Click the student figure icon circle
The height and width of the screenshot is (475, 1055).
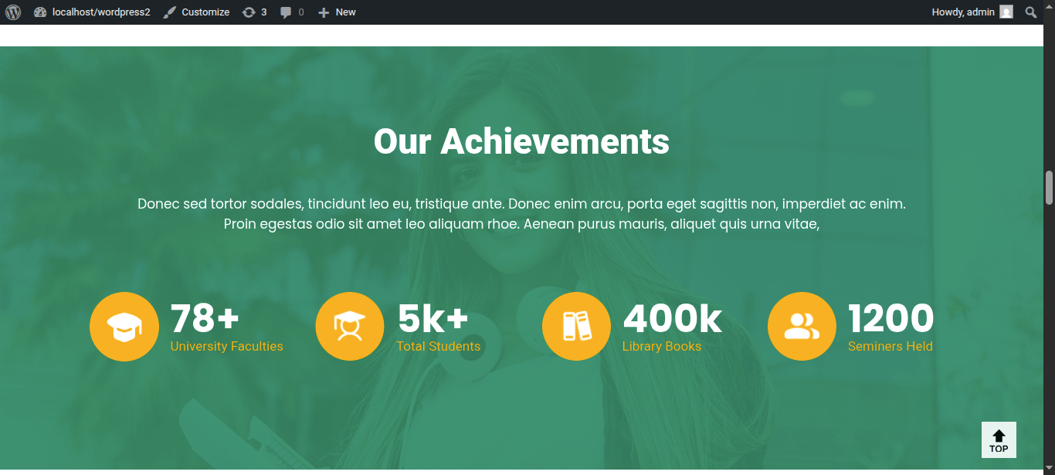pos(350,327)
